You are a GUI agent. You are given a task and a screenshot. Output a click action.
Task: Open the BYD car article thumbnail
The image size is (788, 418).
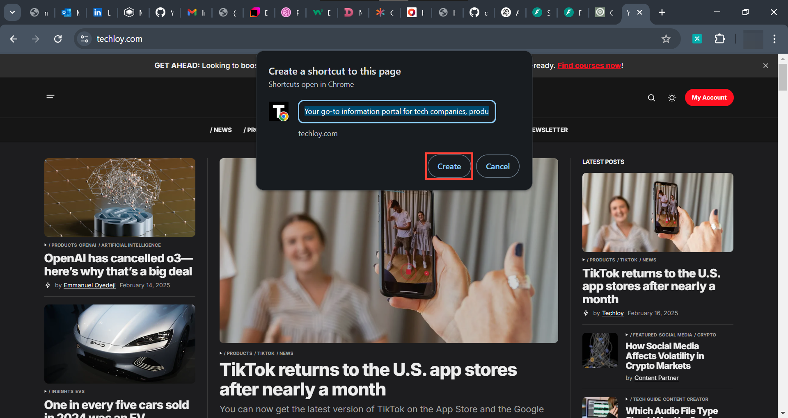click(120, 344)
